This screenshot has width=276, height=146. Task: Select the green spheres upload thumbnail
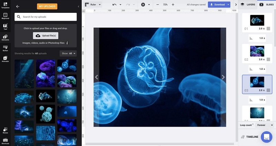[x=46, y=114]
